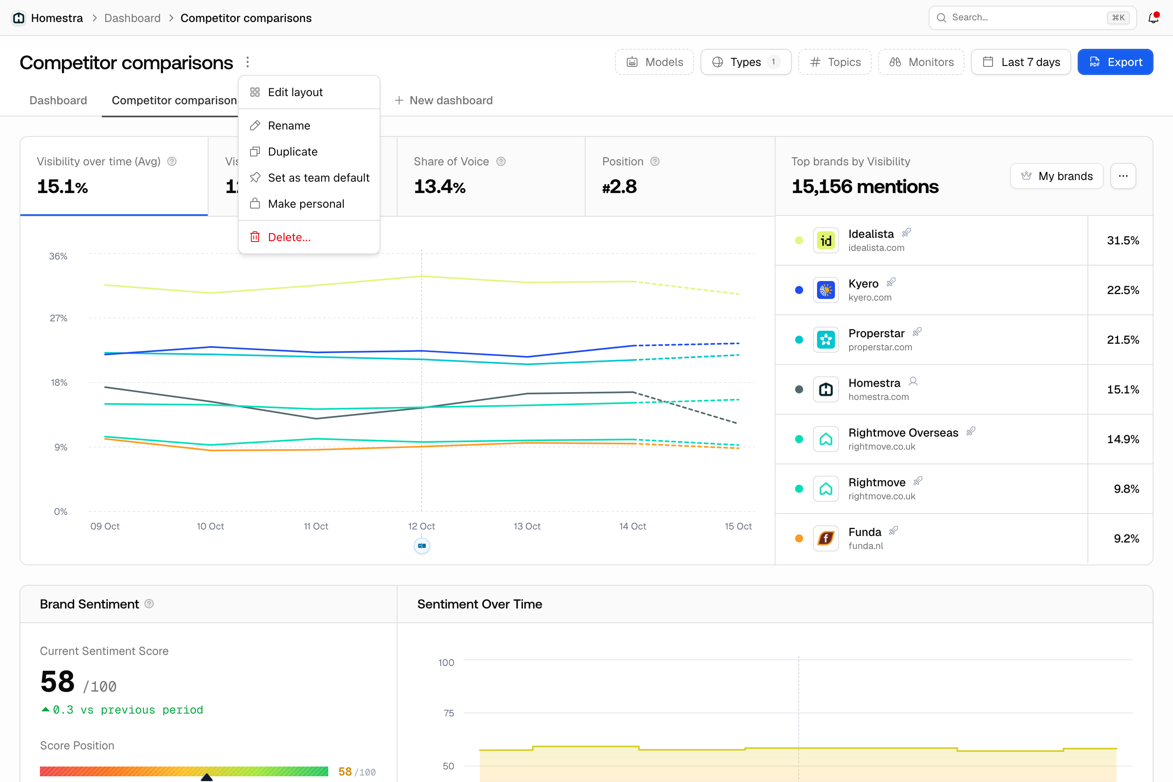
Task: Choose Delete... in the context menu
Action: [309, 237]
